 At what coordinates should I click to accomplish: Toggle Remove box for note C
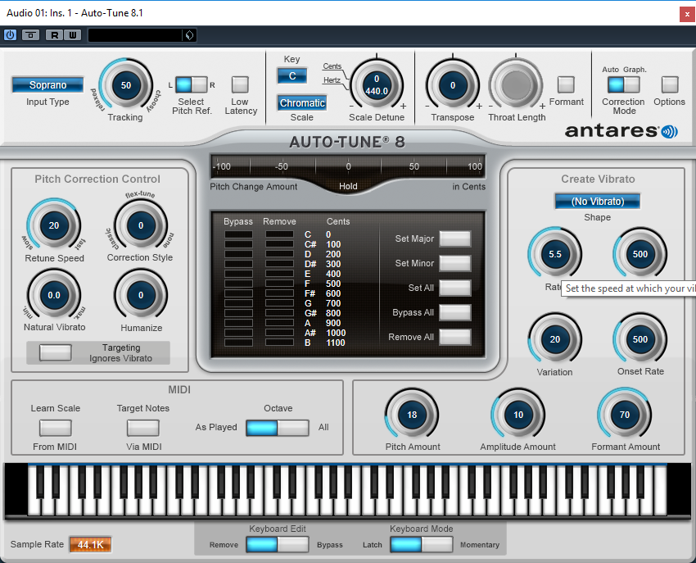click(280, 234)
